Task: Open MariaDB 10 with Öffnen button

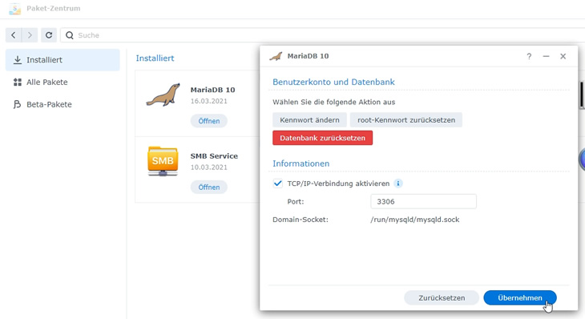Action: coord(209,121)
